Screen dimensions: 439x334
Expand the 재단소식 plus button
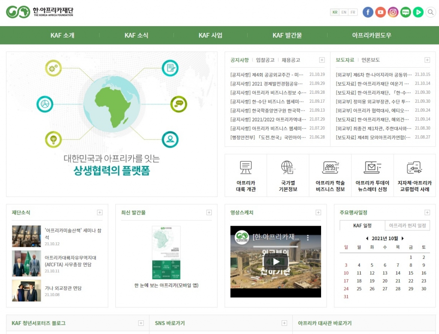pos(100,212)
